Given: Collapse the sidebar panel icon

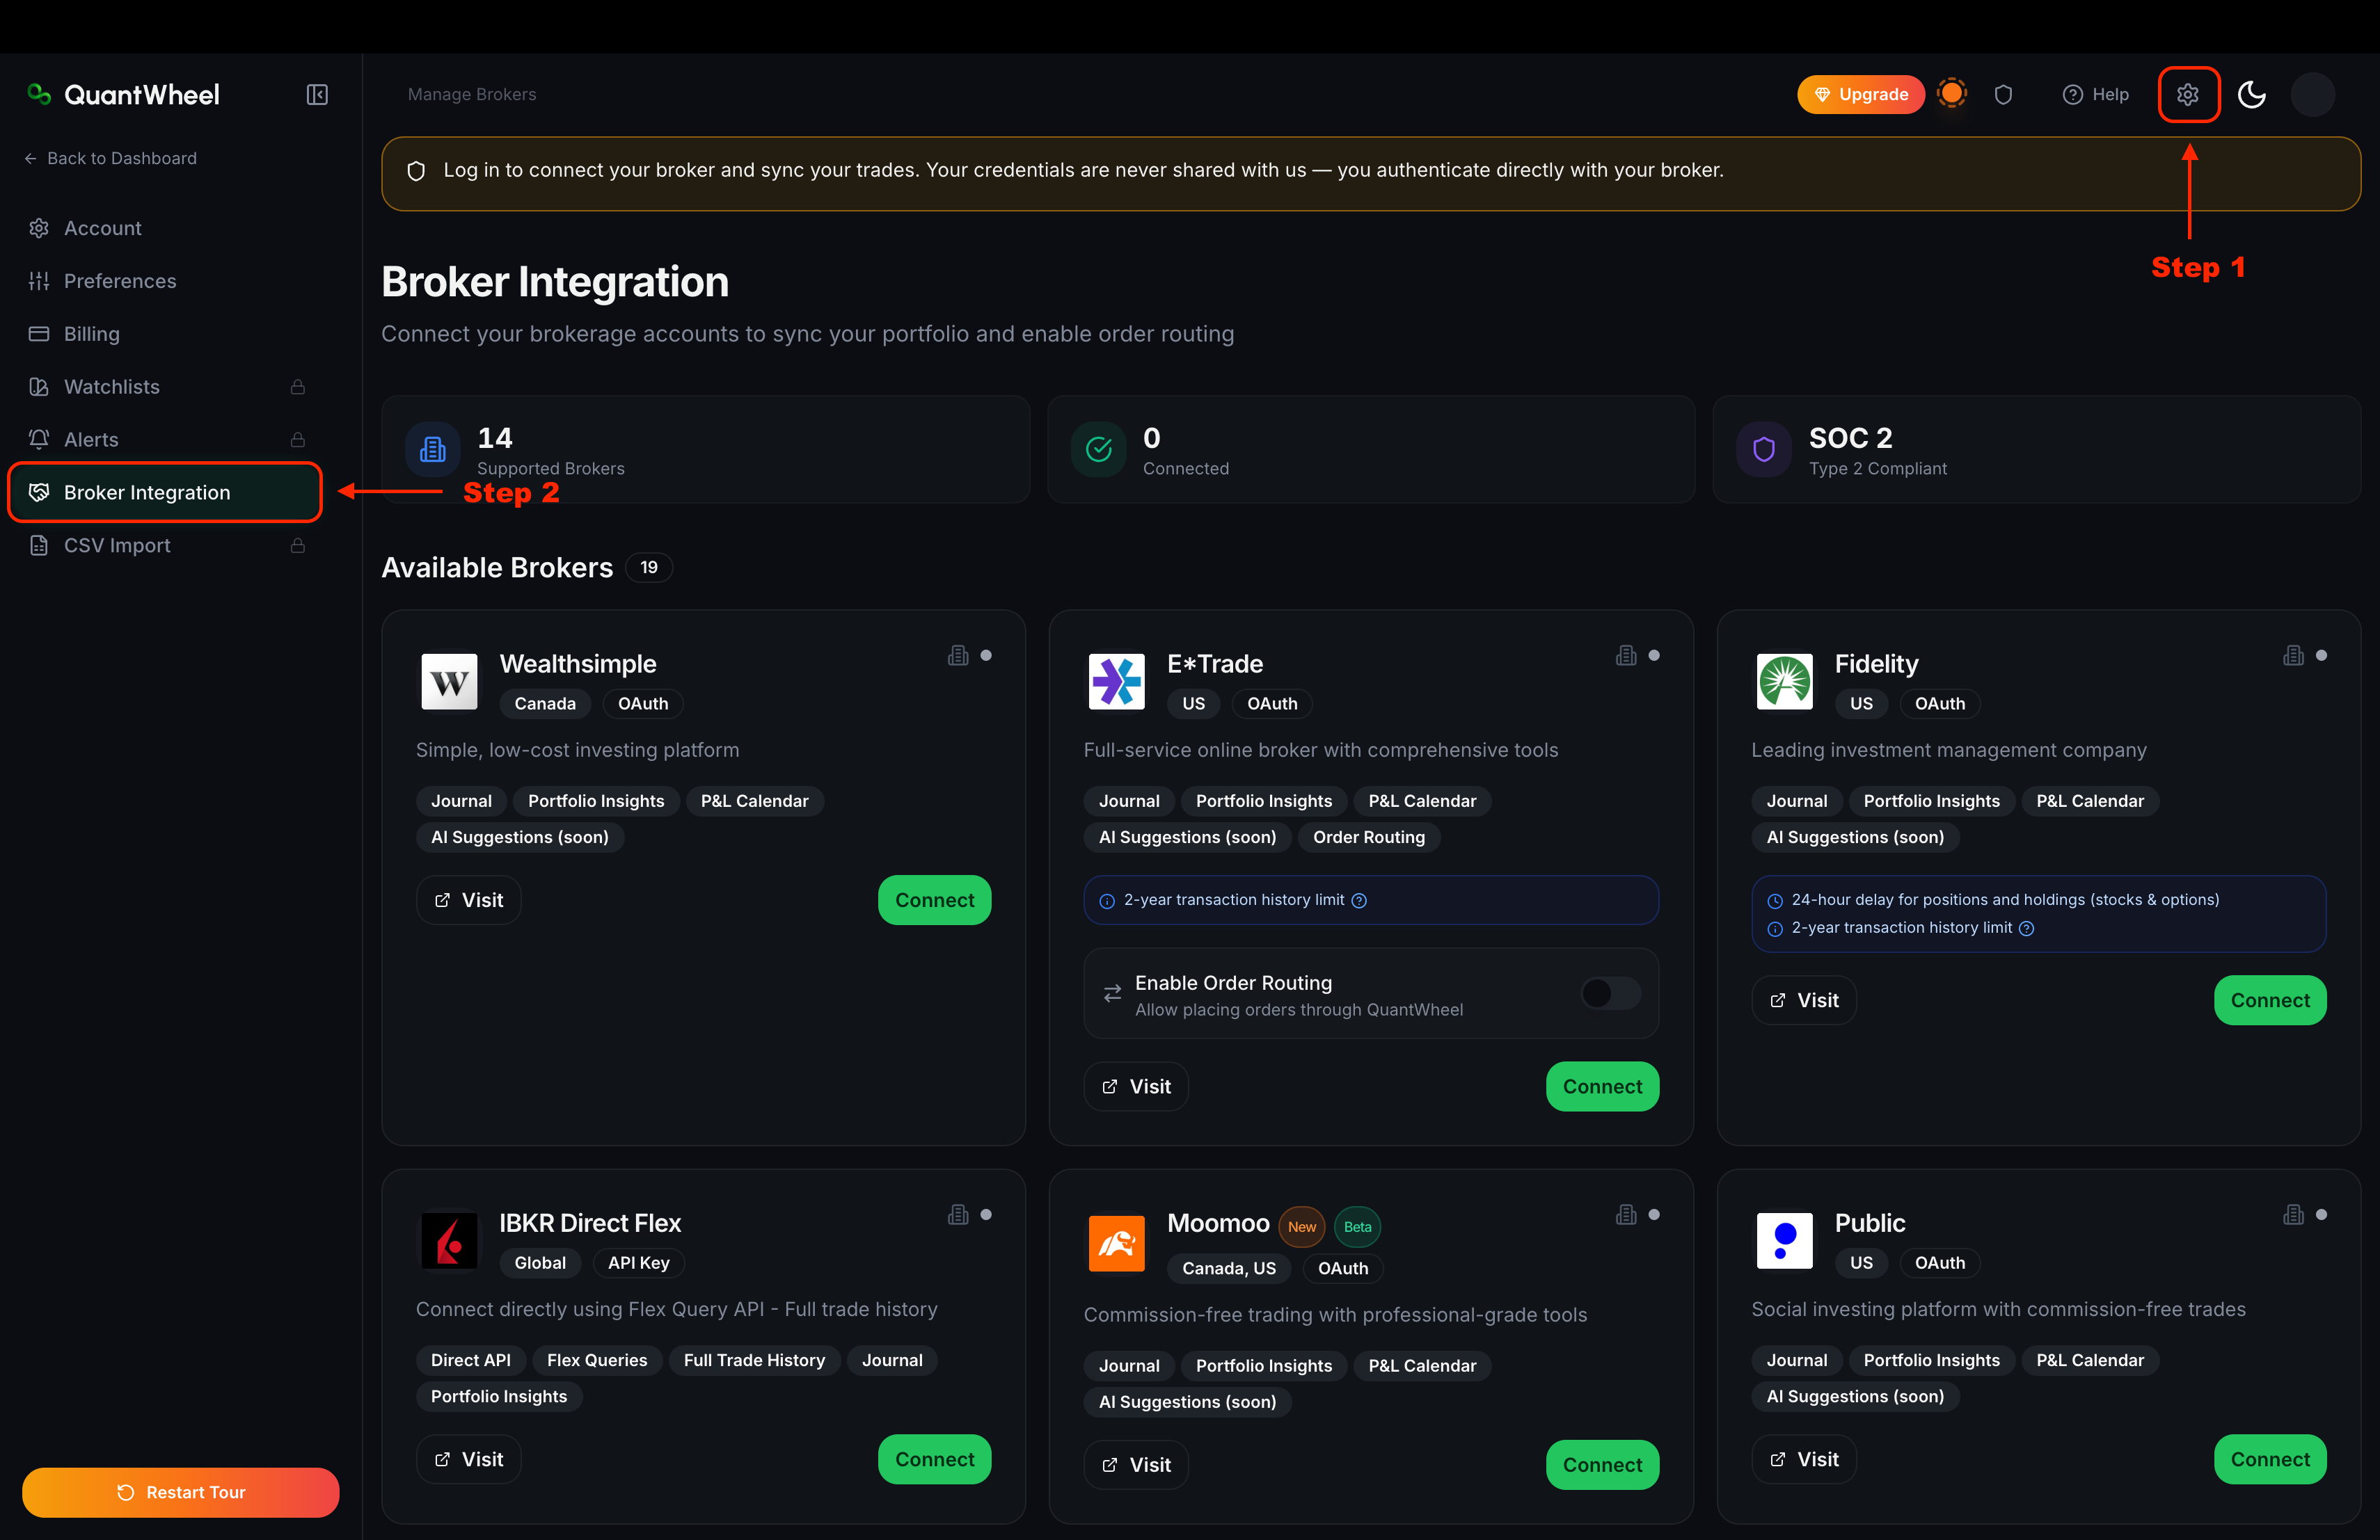Looking at the screenshot, I should tap(317, 94).
